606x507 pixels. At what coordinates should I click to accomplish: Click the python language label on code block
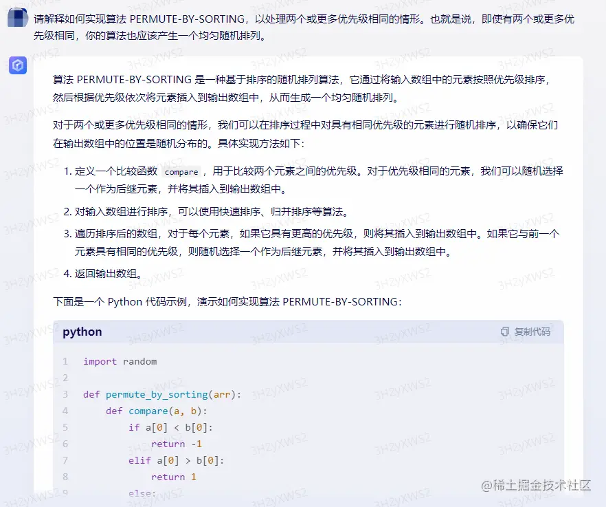coord(82,332)
